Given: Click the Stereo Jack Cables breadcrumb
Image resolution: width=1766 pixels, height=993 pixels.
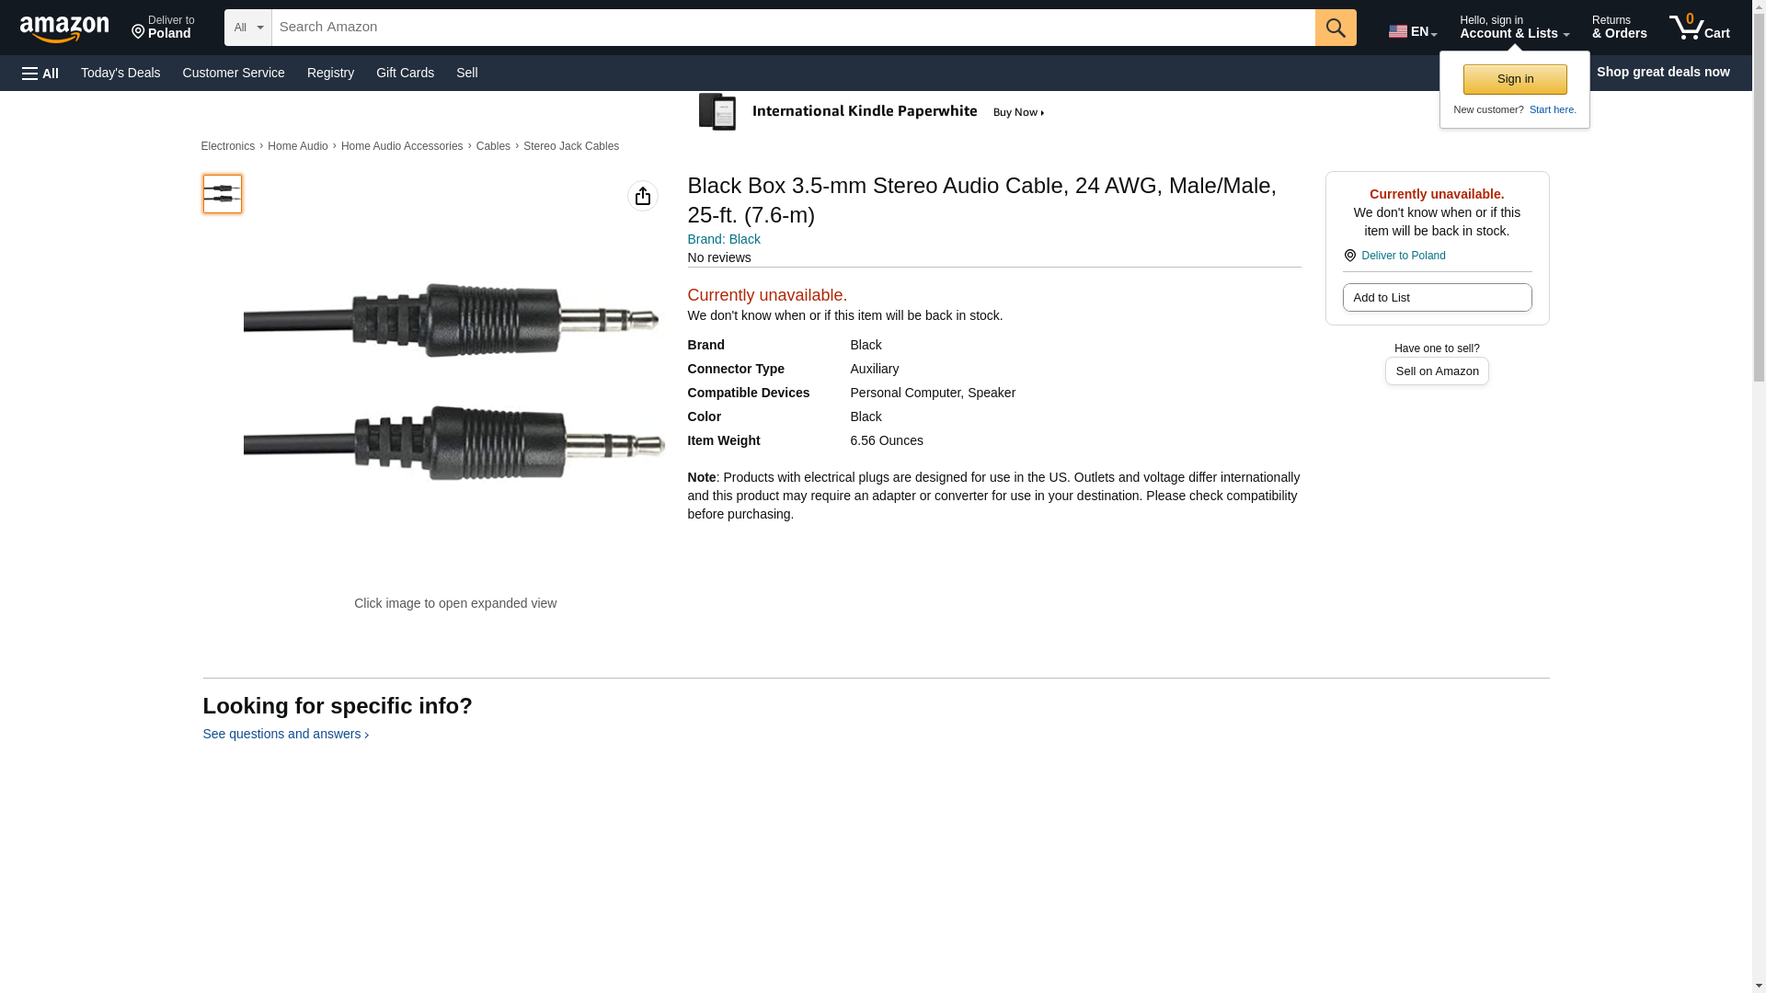Looking at the screenshot, I should click(571, 146).
